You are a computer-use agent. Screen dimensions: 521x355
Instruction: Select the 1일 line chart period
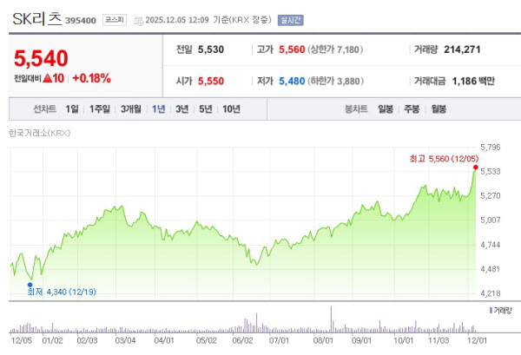(x=72, y=109)
